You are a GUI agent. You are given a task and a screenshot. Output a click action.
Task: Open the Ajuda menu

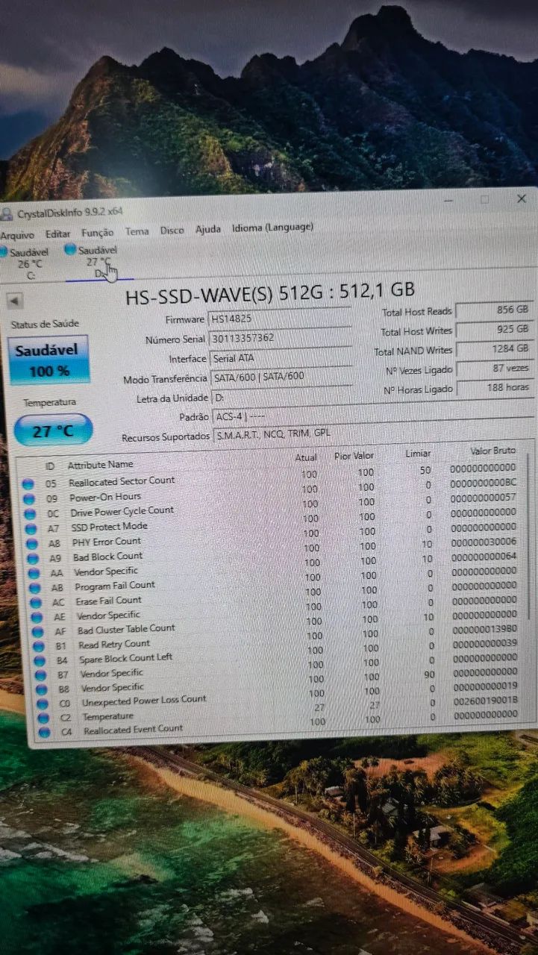[x=208, y=229]
